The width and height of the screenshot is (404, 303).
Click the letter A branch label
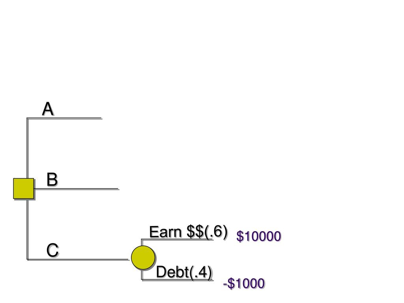pyautogui.click(x=48, y=109)
